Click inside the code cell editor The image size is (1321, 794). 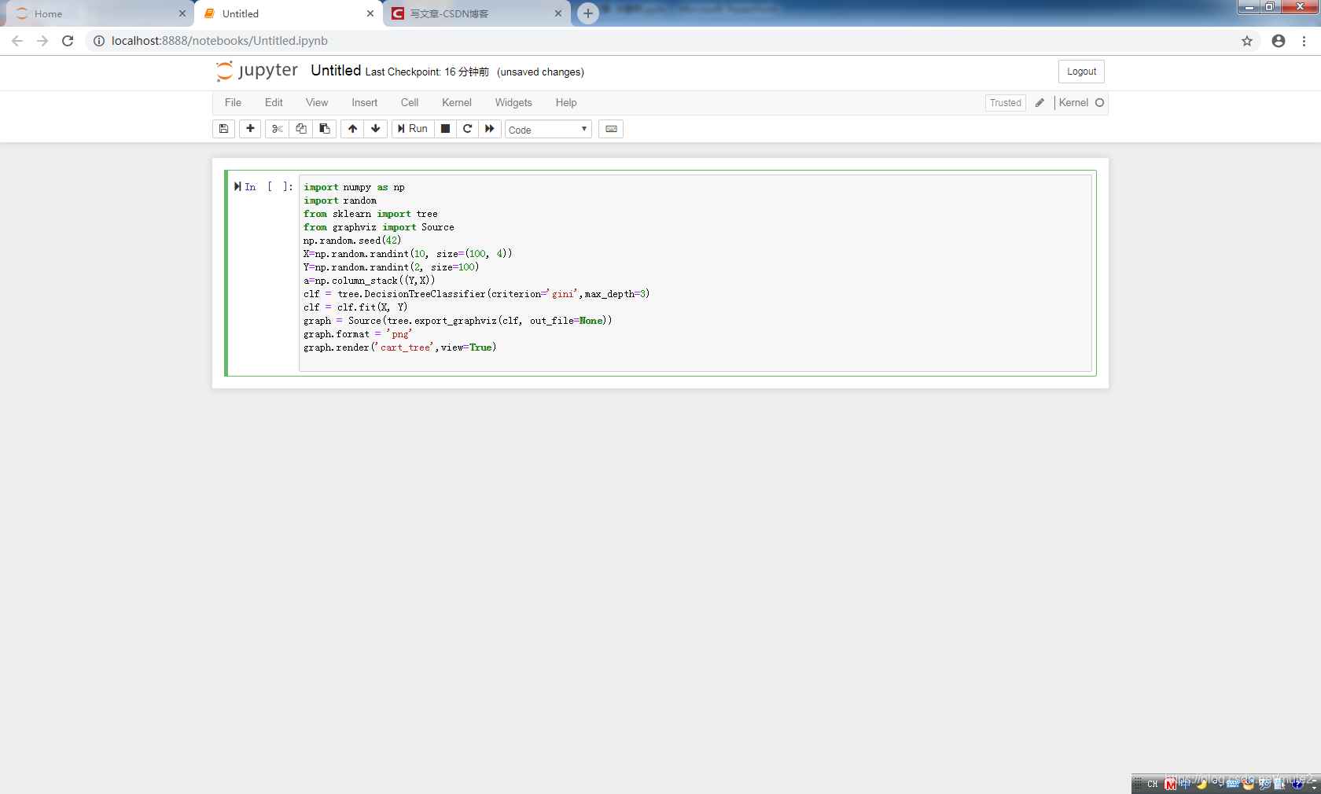point(695,273)
